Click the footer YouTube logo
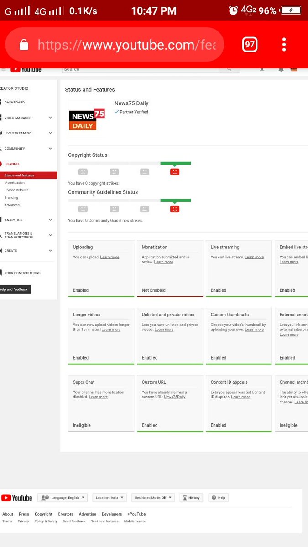The height and width of the screenshot is (547, 308). pyautogui.click(x=17, y=498)
